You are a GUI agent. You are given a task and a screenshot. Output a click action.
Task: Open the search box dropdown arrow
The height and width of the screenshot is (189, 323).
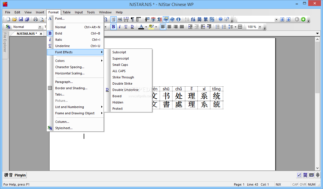(276, 20)
